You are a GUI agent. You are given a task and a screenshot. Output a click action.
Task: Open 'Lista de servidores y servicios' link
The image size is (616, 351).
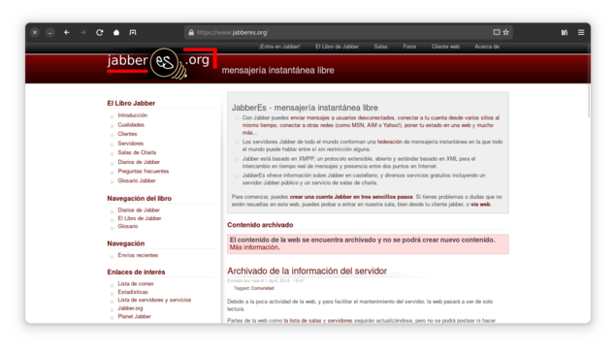point(154,300)
